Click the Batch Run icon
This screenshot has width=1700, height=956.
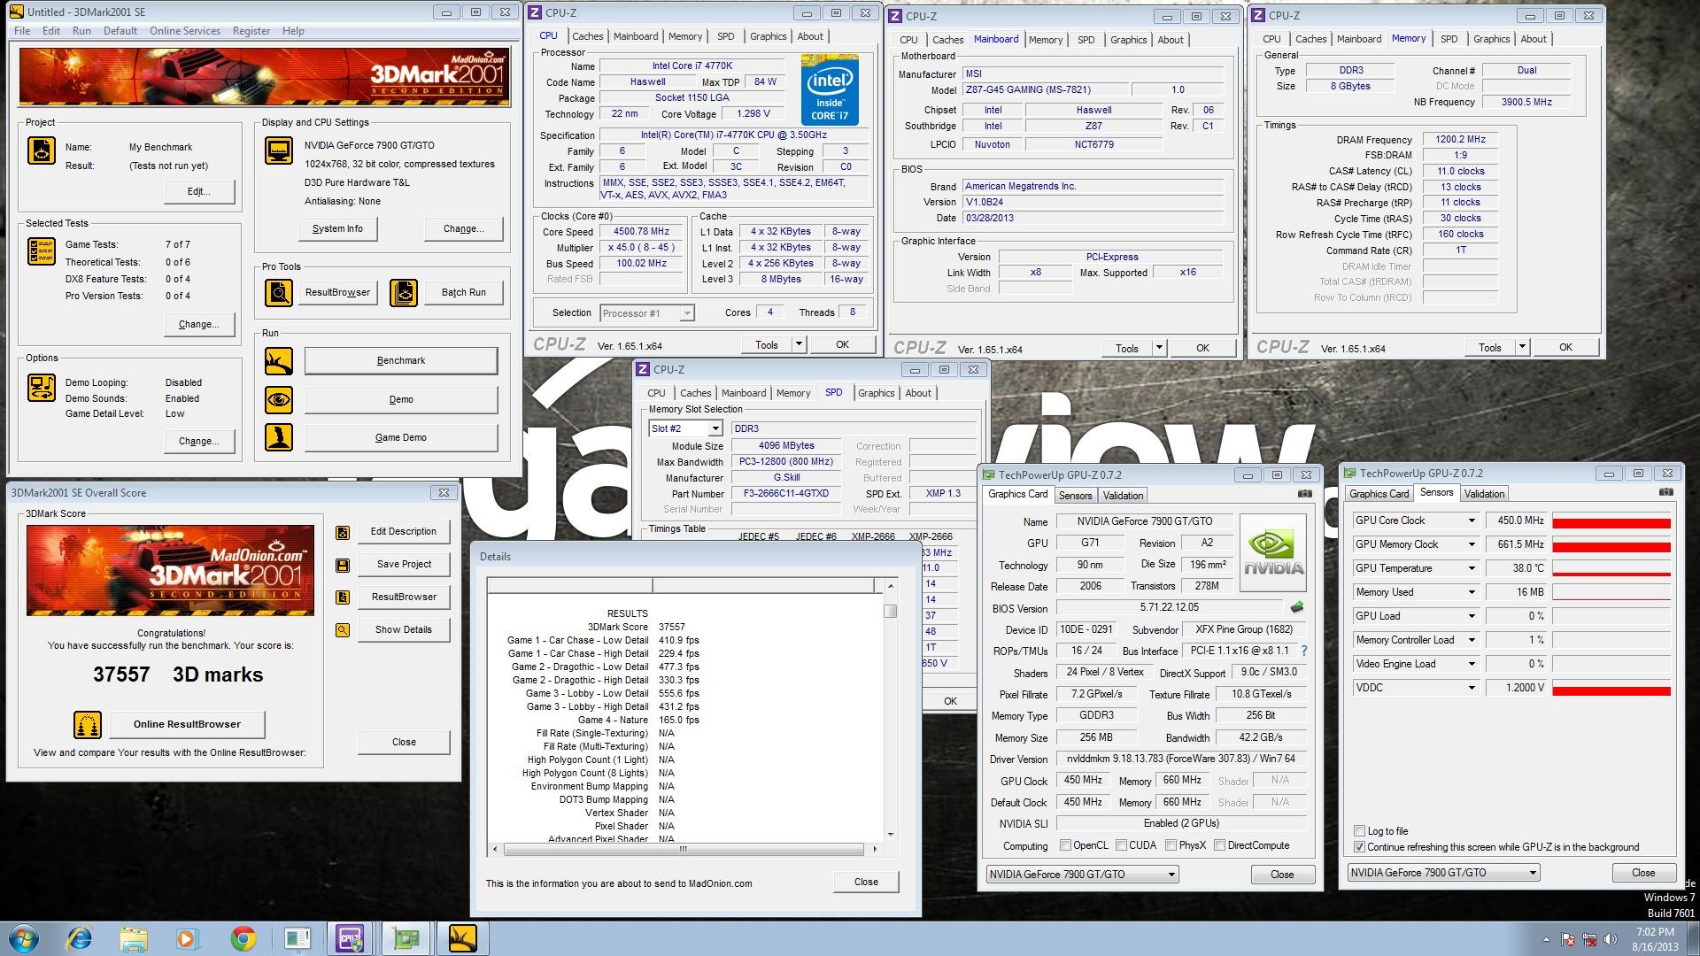404,292
